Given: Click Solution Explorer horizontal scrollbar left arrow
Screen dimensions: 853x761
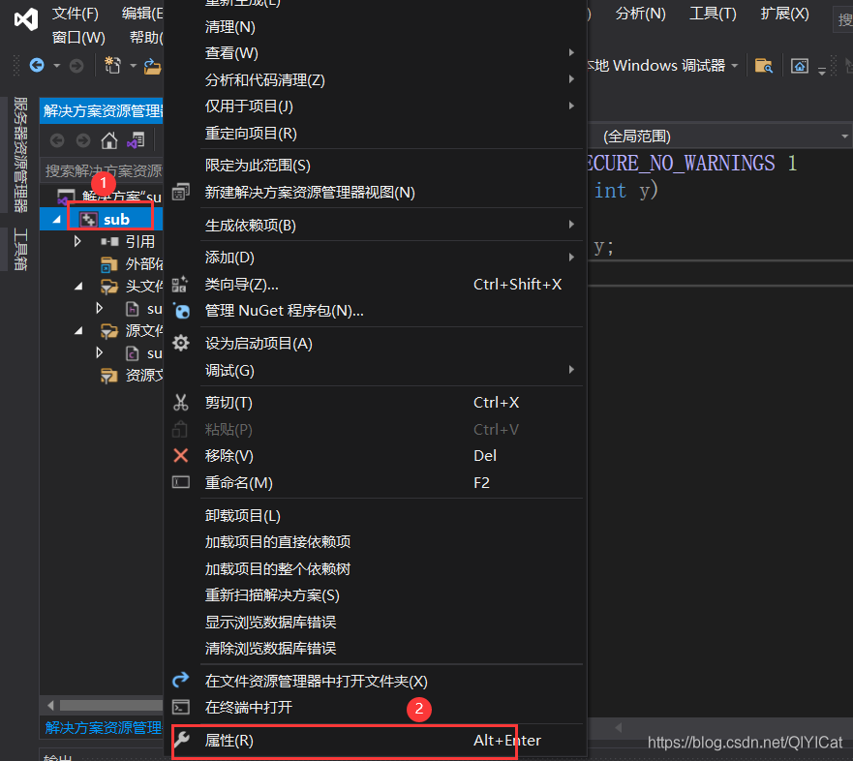Looking at the screenshot, I should click(x=50, y=706).
